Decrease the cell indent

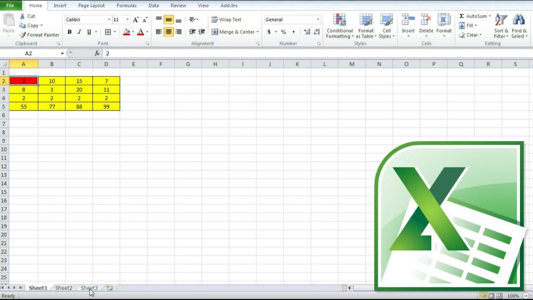[x=192, y=32]
